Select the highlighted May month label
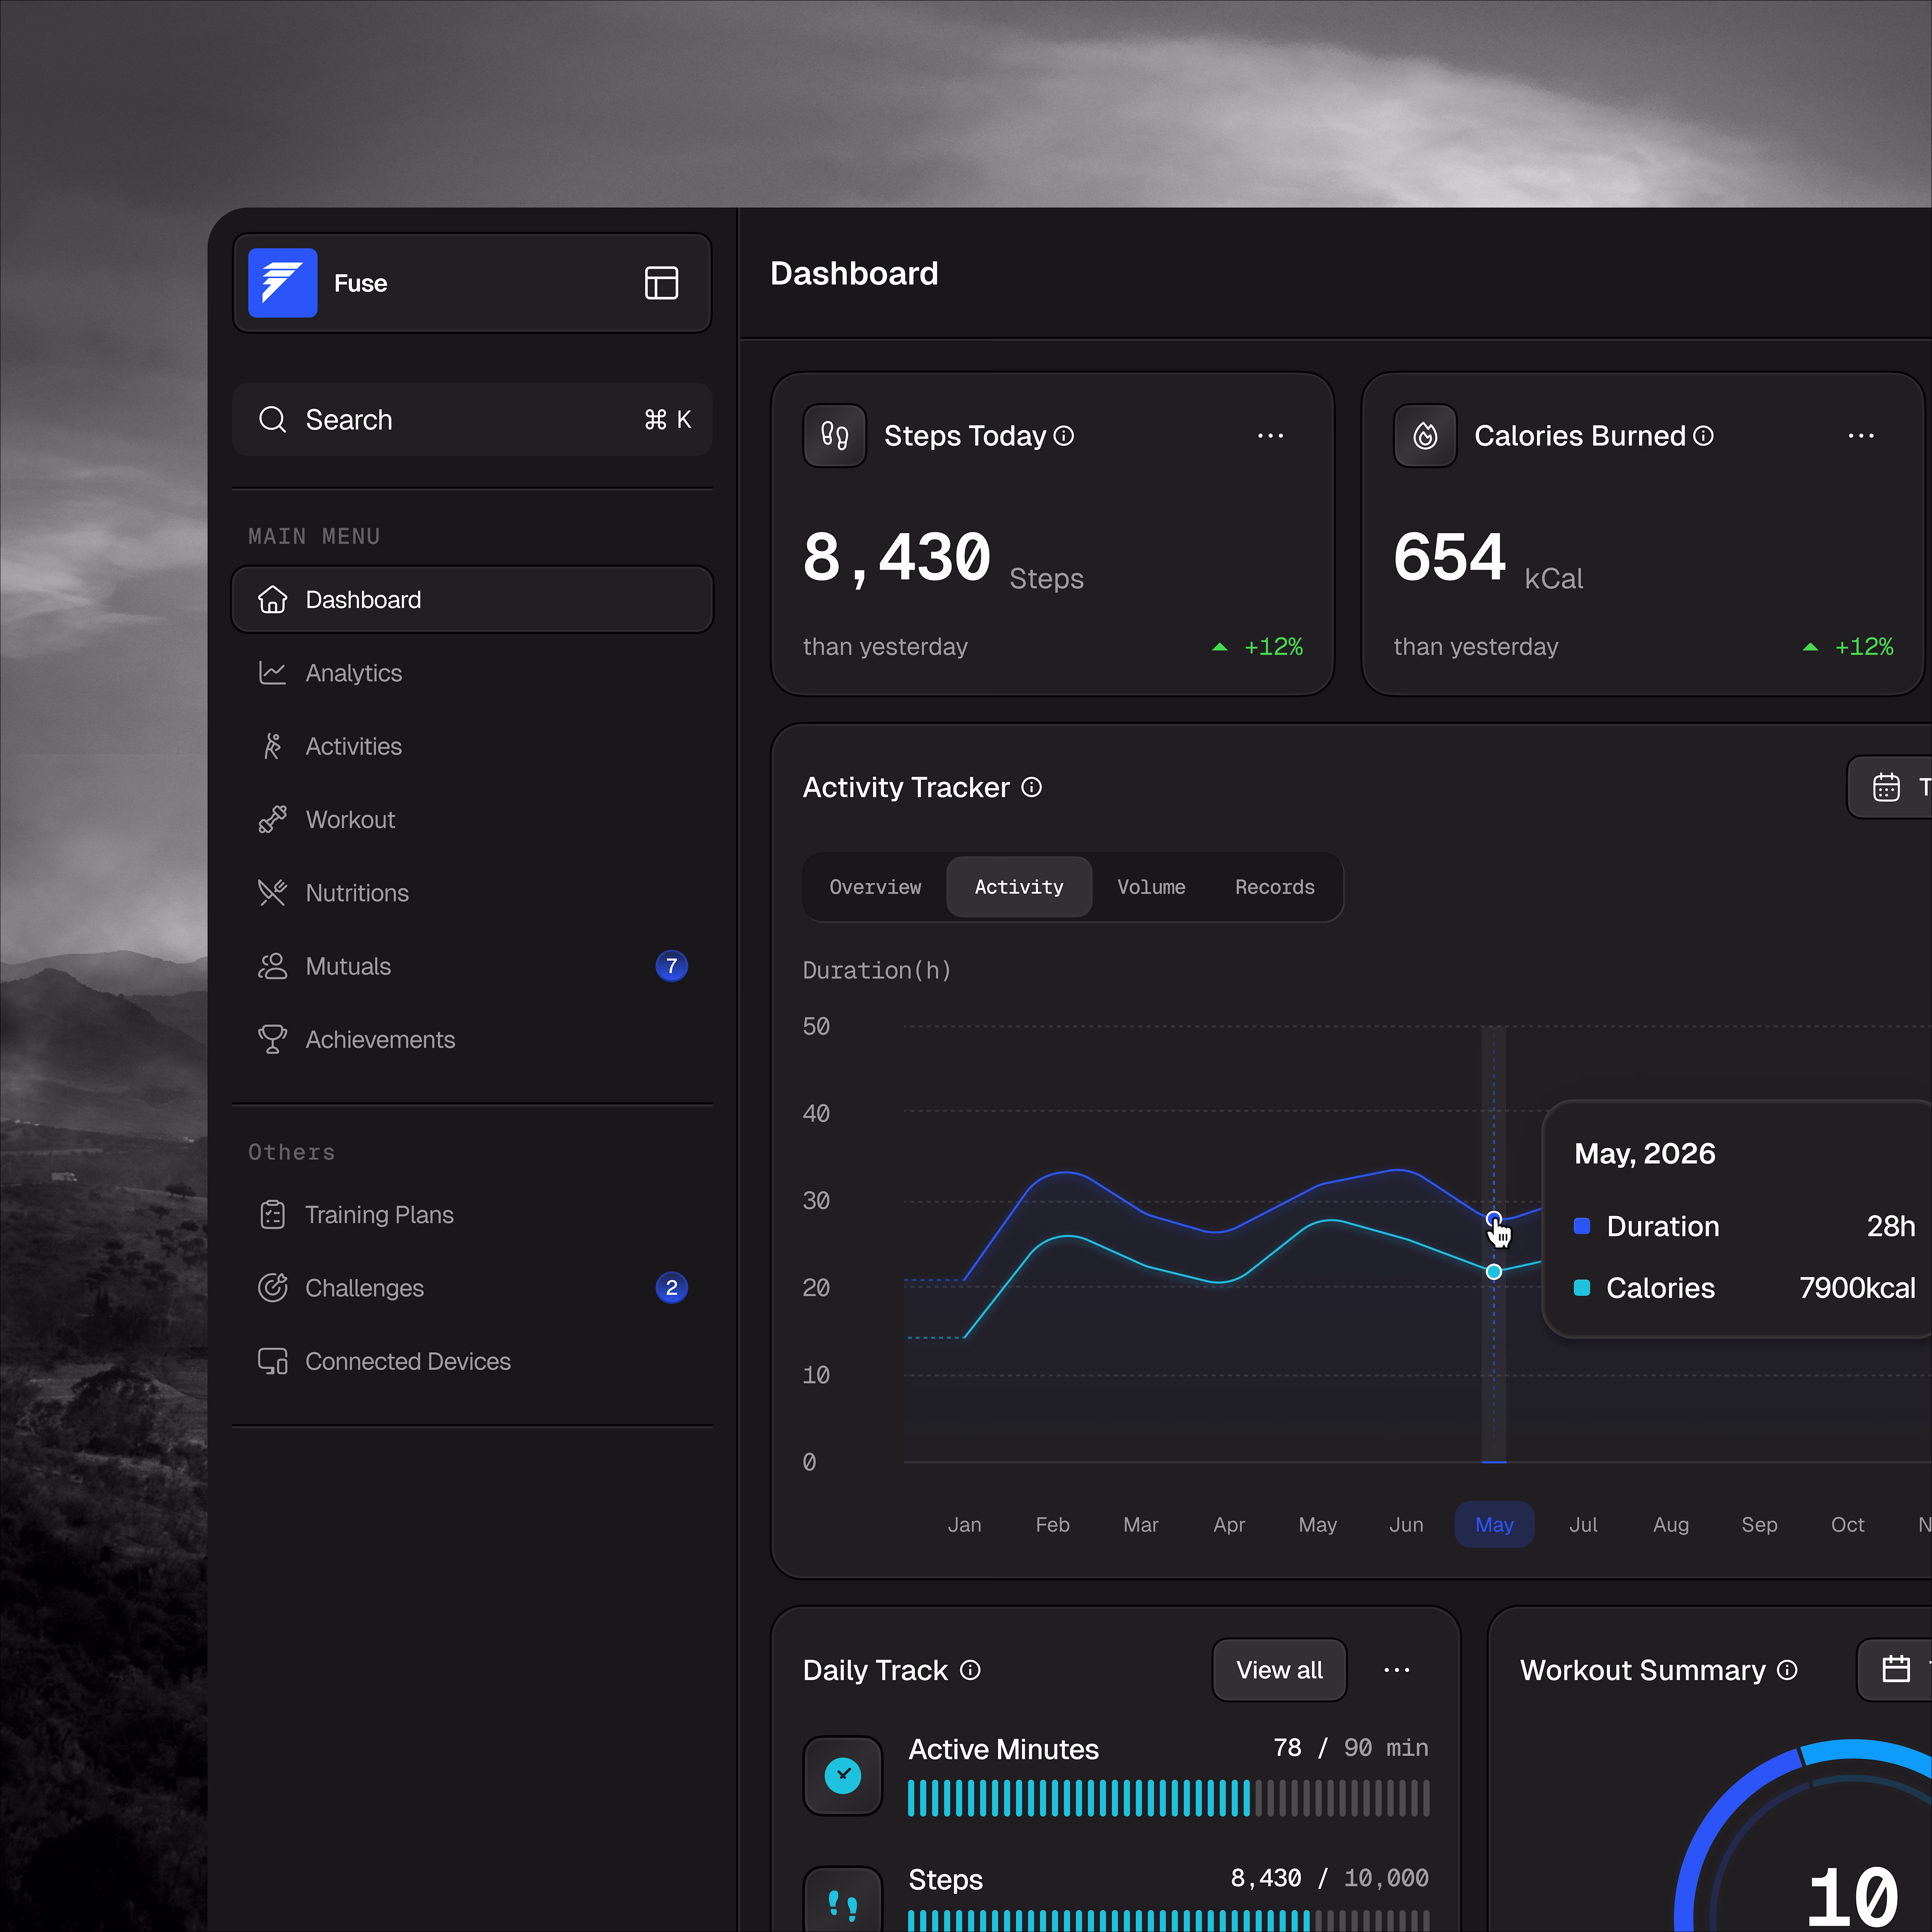 coord(1494,1525)
